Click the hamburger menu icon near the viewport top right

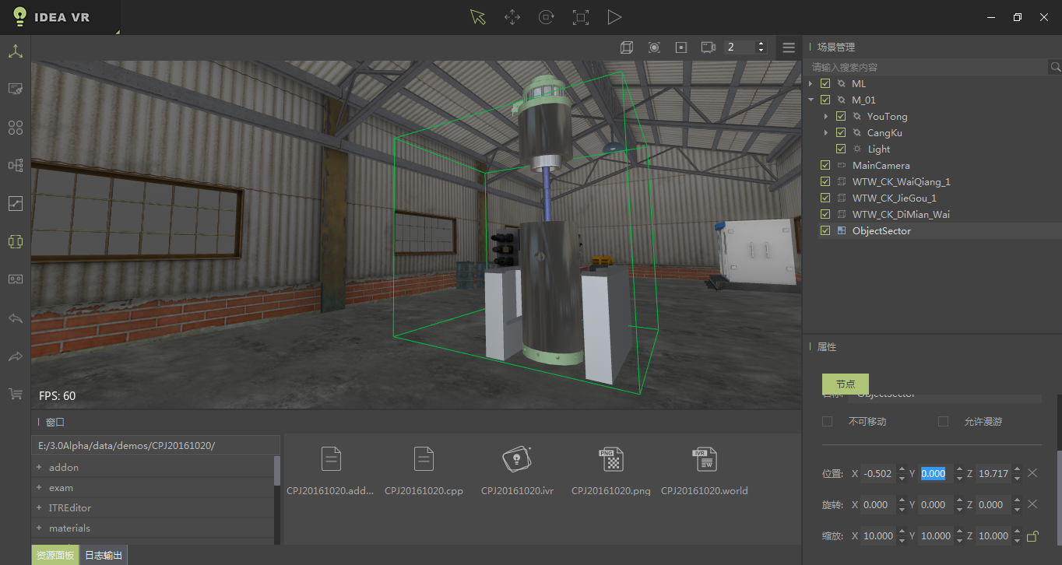coord(788,47)
